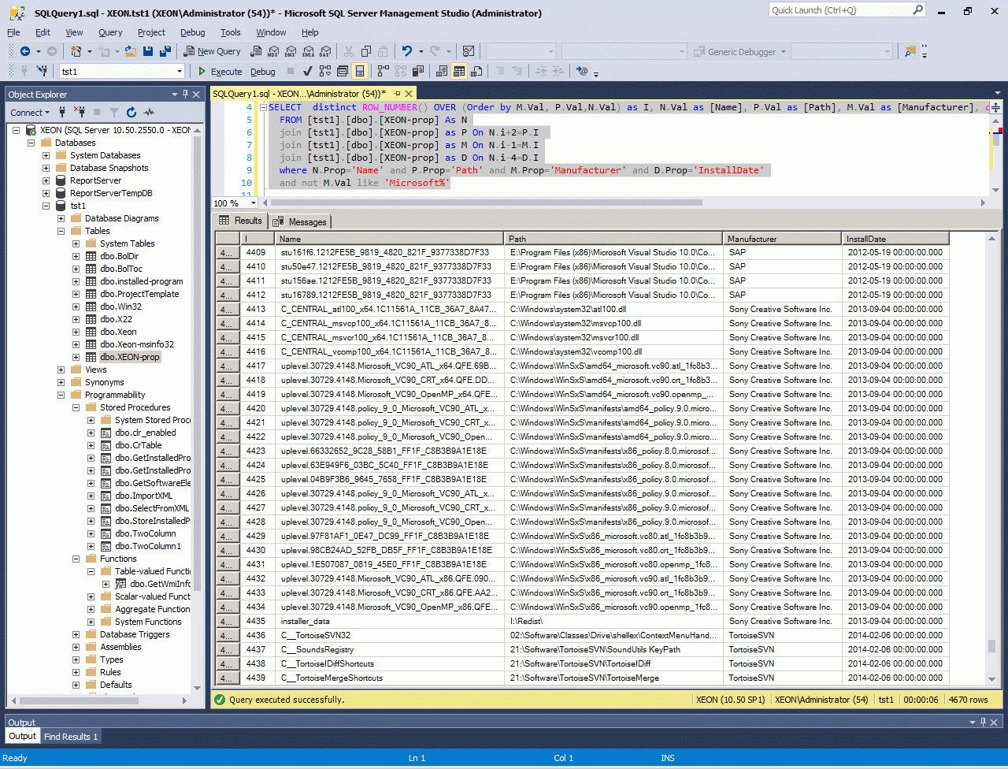This screenshot has height=769, width=1008.
Task: Click Connect Object Explorer plug icon
Action: [x=61, y=112]
